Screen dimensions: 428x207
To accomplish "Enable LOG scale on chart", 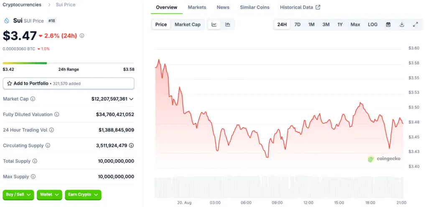I will coord(372,25).
